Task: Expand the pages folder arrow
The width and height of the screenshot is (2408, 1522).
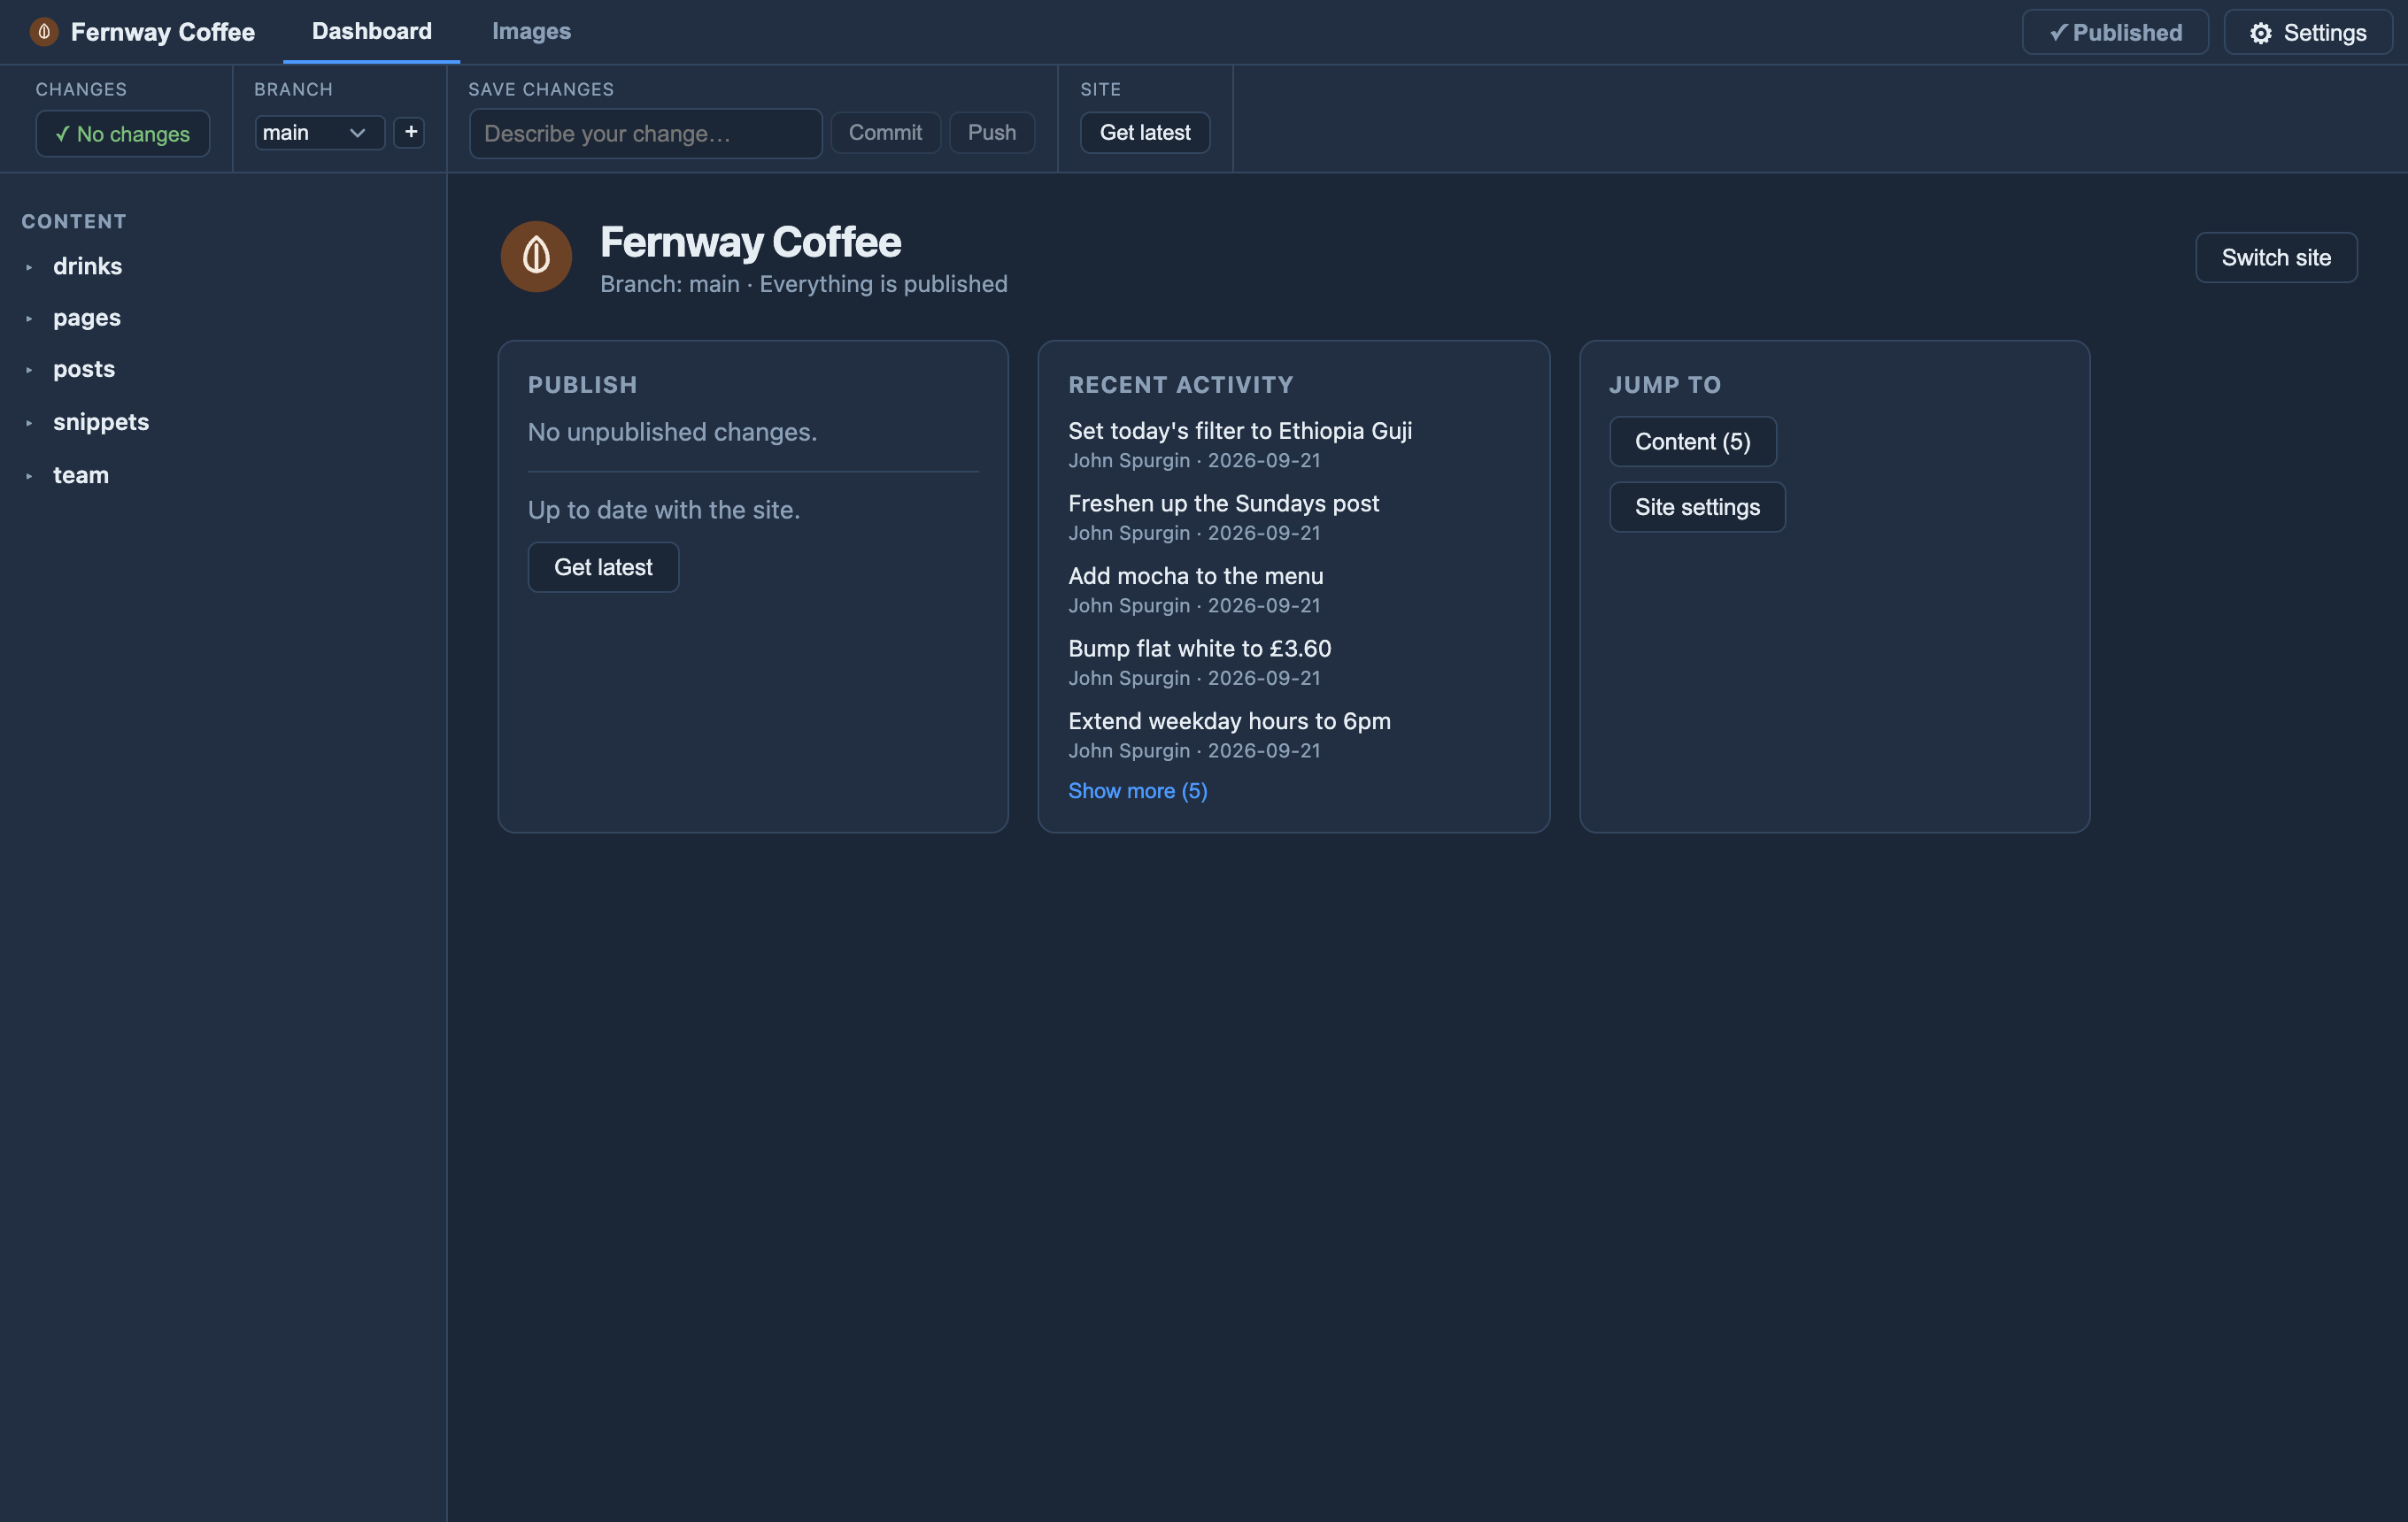Action: [29, 319]
